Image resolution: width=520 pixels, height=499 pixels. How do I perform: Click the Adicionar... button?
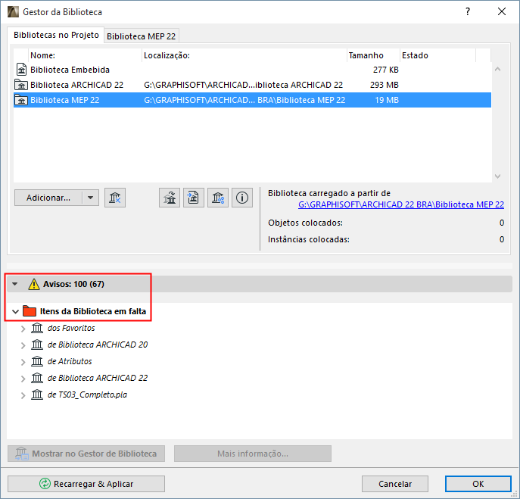tap(48, 198)
